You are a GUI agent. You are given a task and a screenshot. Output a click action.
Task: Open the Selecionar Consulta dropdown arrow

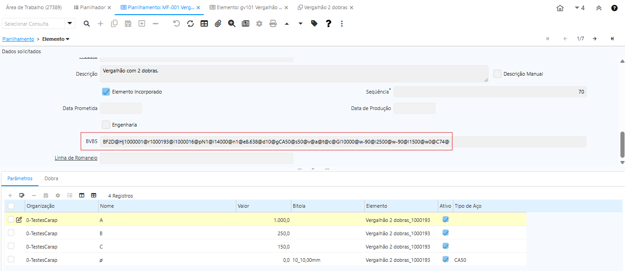70,24
